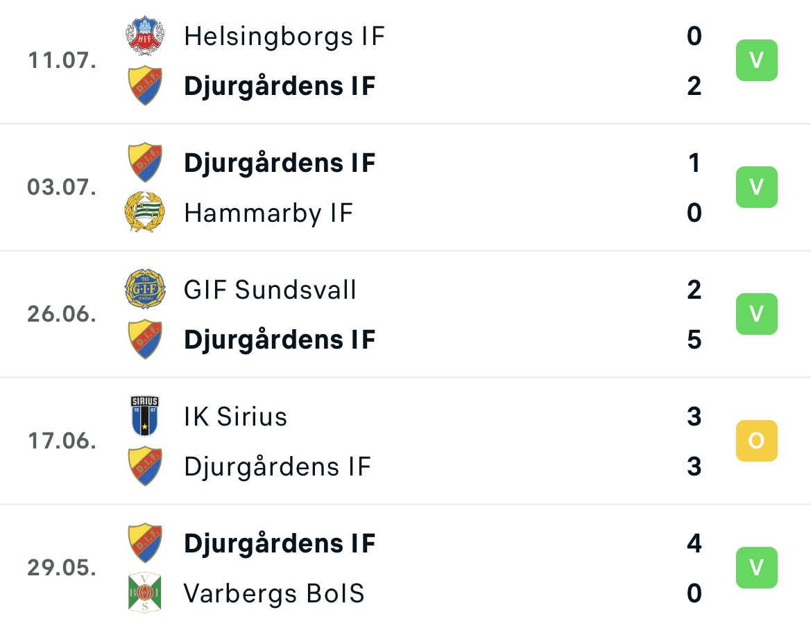
Task: Click the IK Sirius crest icon
Action: (x=145, y=416)
